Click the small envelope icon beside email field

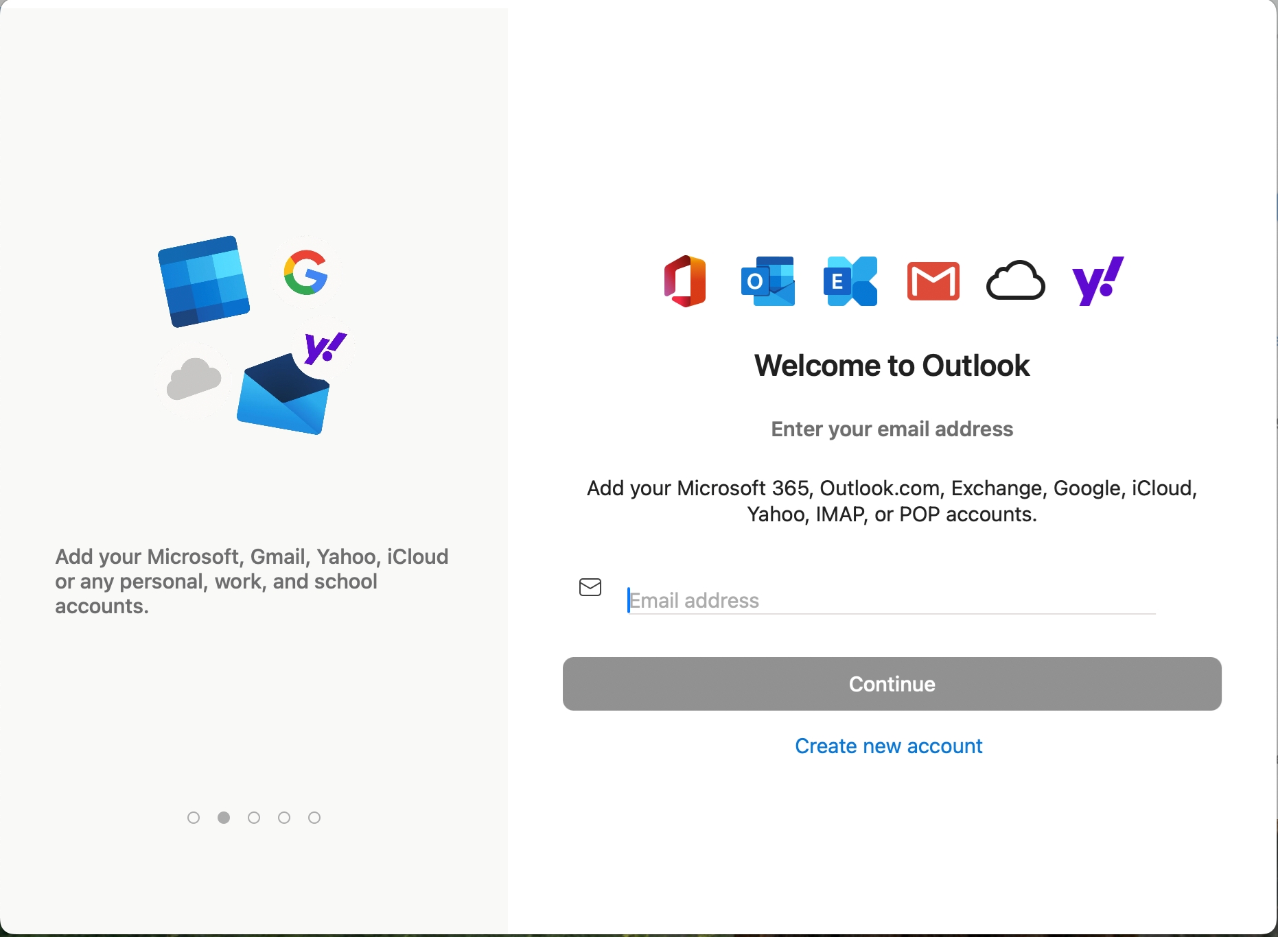[x=590, y=587]
